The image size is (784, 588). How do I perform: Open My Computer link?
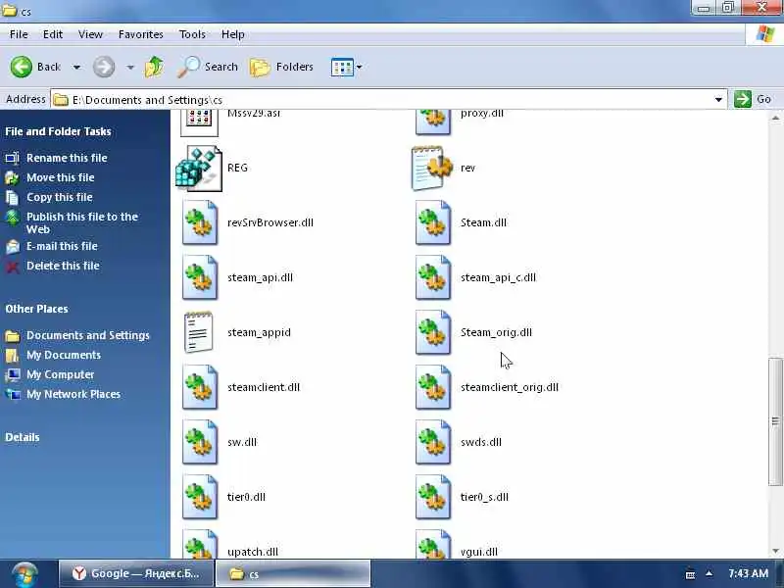coord(60,374)
